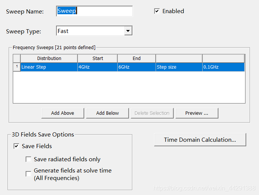Screen dimensions: 259x195
Task: Click the Step size cell
Action: tap(179, 67)
